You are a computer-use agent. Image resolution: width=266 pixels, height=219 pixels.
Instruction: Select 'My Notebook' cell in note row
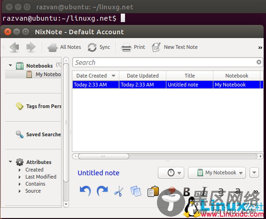(236, 85)
